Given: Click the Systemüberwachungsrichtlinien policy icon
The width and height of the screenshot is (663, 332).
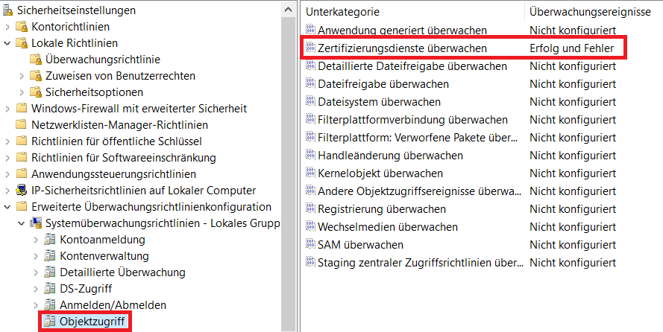Looking at the screenshot, I should [x=36, y=223].
